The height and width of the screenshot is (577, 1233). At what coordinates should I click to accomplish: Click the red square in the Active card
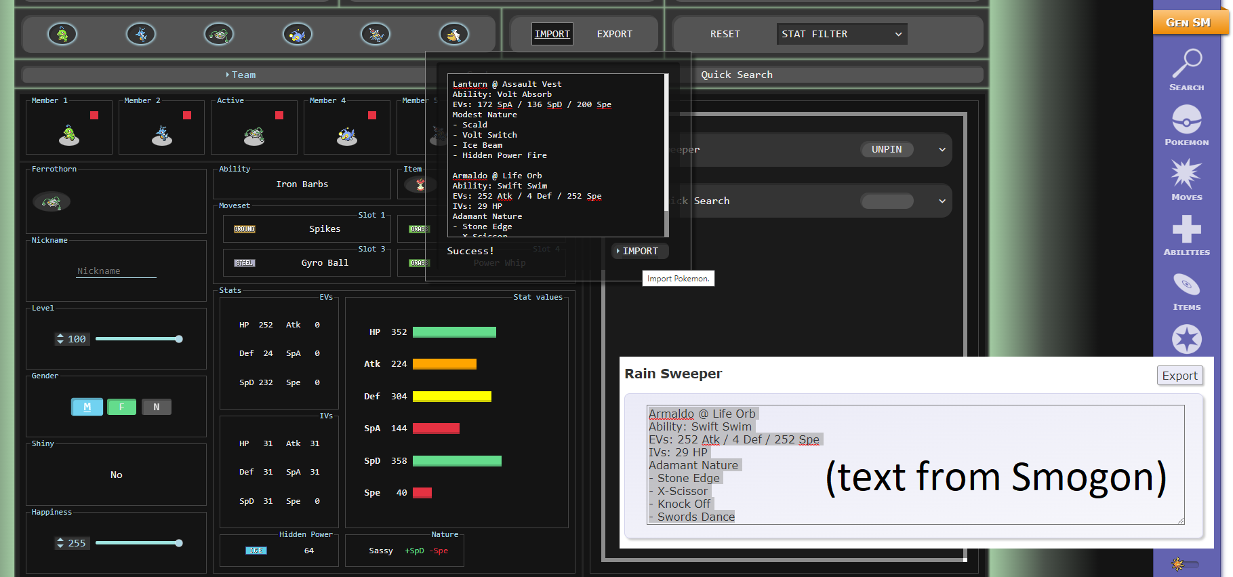click(279, 115)
